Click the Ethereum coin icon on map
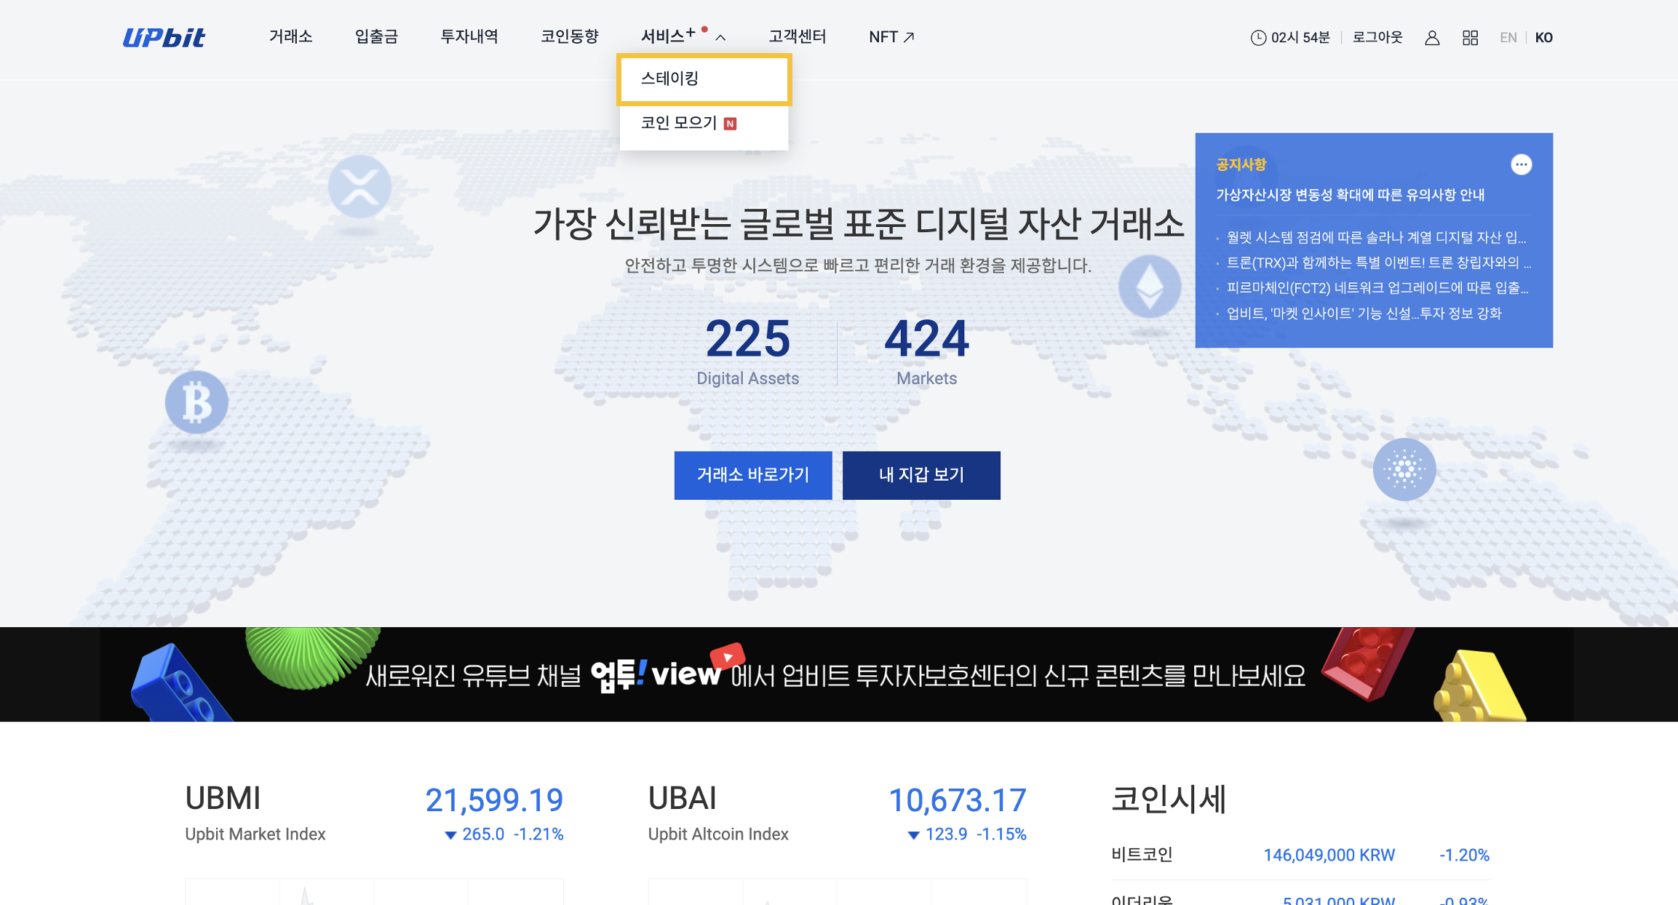Image resolution: width=1678 pixels, height=905 pixels. click(x=1150, y=286)
